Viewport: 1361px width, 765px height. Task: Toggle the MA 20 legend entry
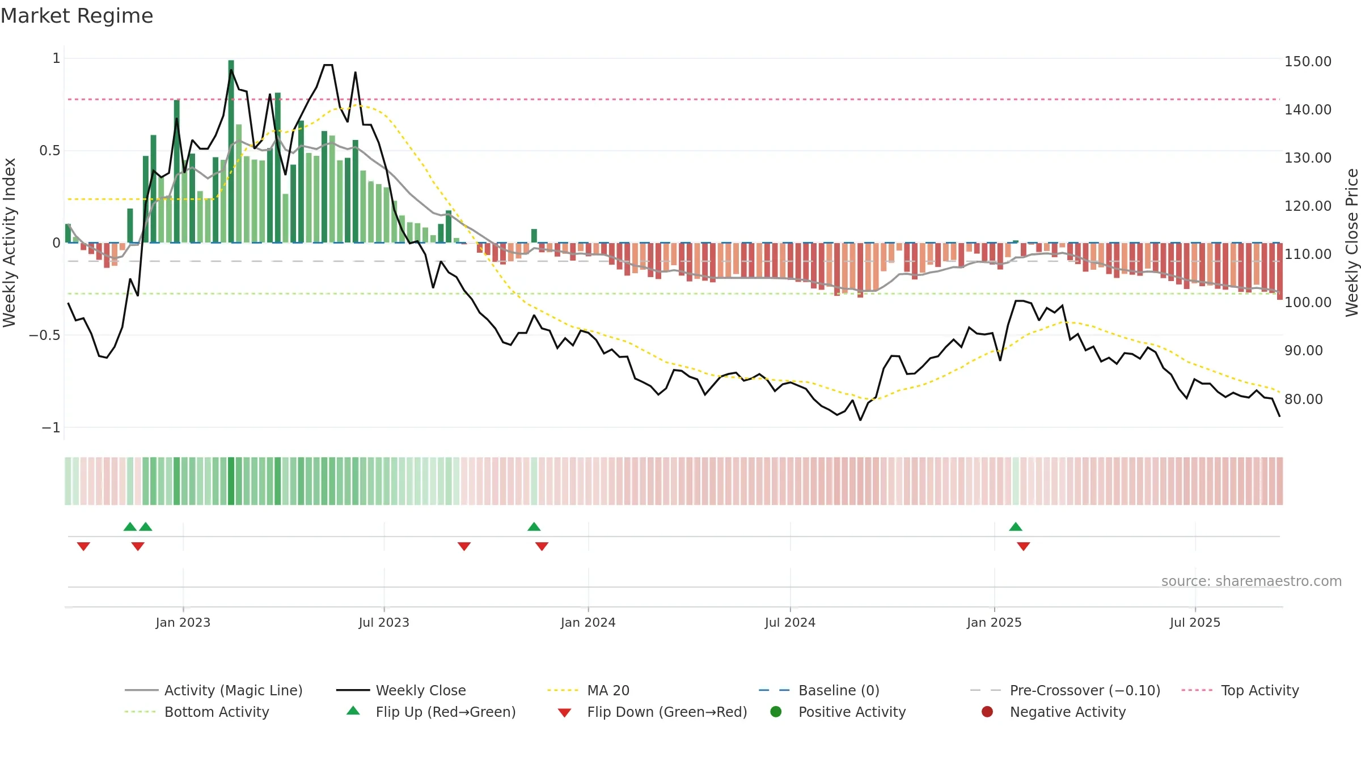[x=588, y=690]
